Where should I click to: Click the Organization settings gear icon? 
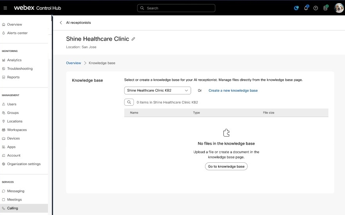click(4, 164)
